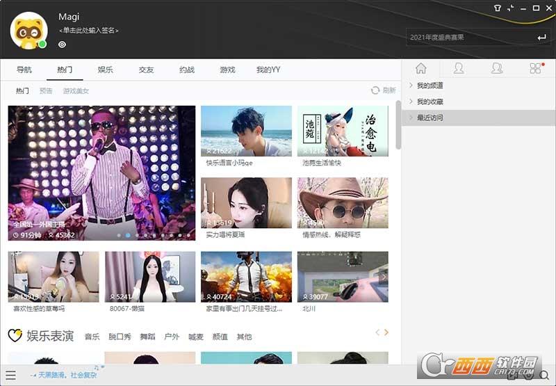Open 喜欢性感的草莓吗 stream thumbnail
Image resolution: width=556 pixels, height=386 pixels.
54,277
